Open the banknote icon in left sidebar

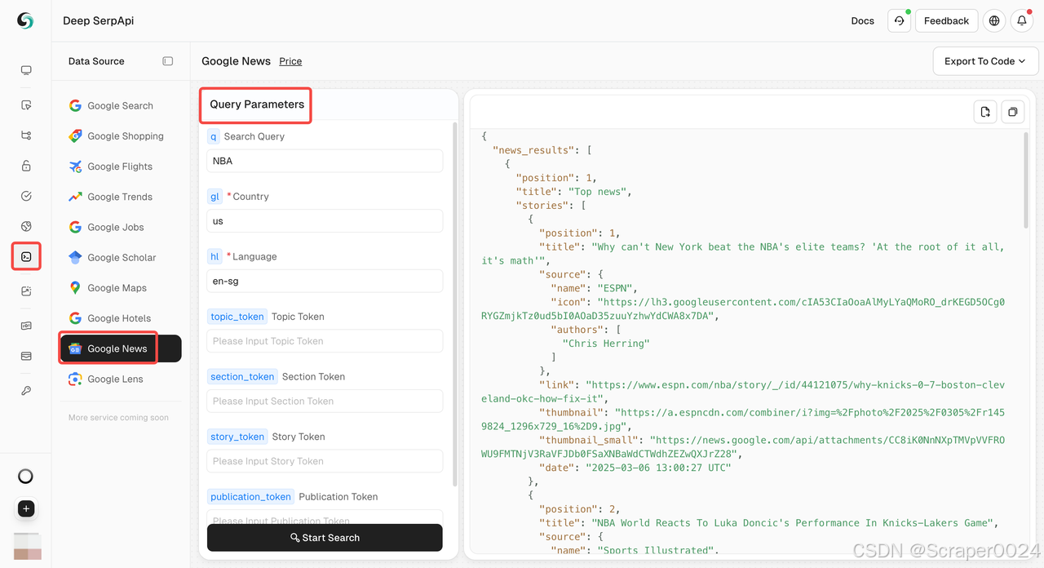[x=26, y=326]
